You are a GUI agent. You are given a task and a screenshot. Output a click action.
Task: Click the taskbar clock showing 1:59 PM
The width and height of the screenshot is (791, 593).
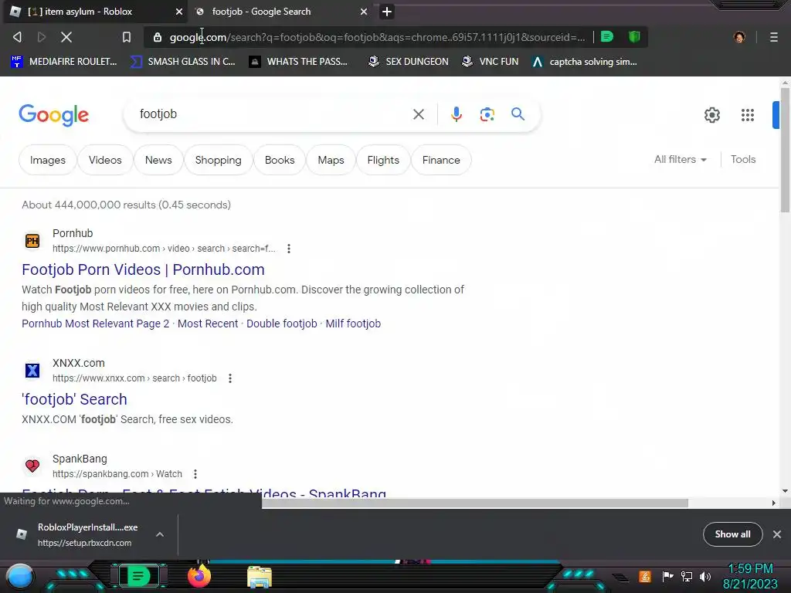pyautogui.click(x=750, y=569)
